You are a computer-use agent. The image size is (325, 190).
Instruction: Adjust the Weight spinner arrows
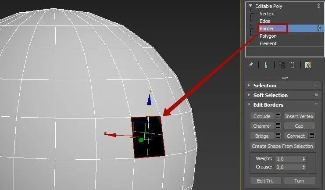304,158
